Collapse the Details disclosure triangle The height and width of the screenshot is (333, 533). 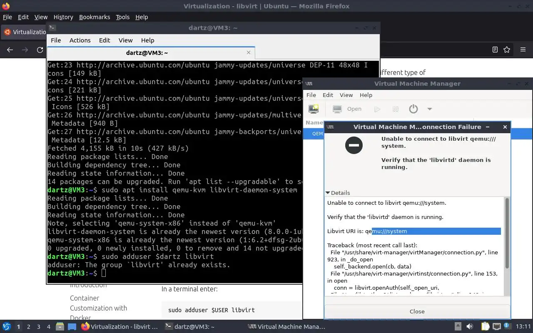pyautogui.click(x=328, y=193)
